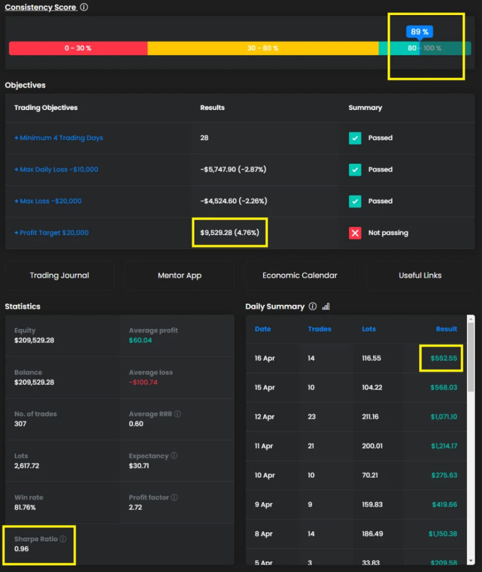
Task: Click the Sharpe Ratio info icon
Action: coord(63,539)
